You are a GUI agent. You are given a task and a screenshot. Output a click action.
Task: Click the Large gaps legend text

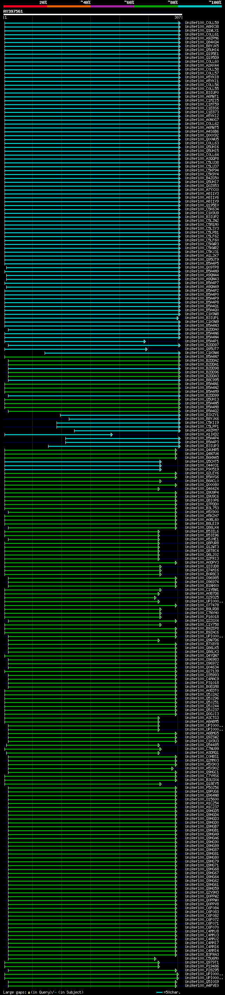[43, 992]
